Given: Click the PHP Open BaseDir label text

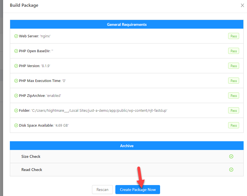Looking at the screenshot, I should 35,51.
